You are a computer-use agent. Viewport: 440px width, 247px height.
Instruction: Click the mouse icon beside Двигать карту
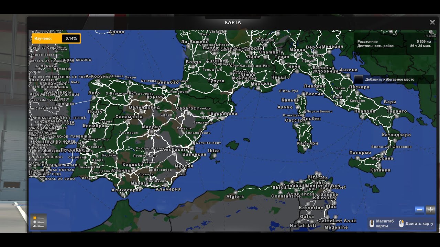pyautogui.click(x=401, y=224)
